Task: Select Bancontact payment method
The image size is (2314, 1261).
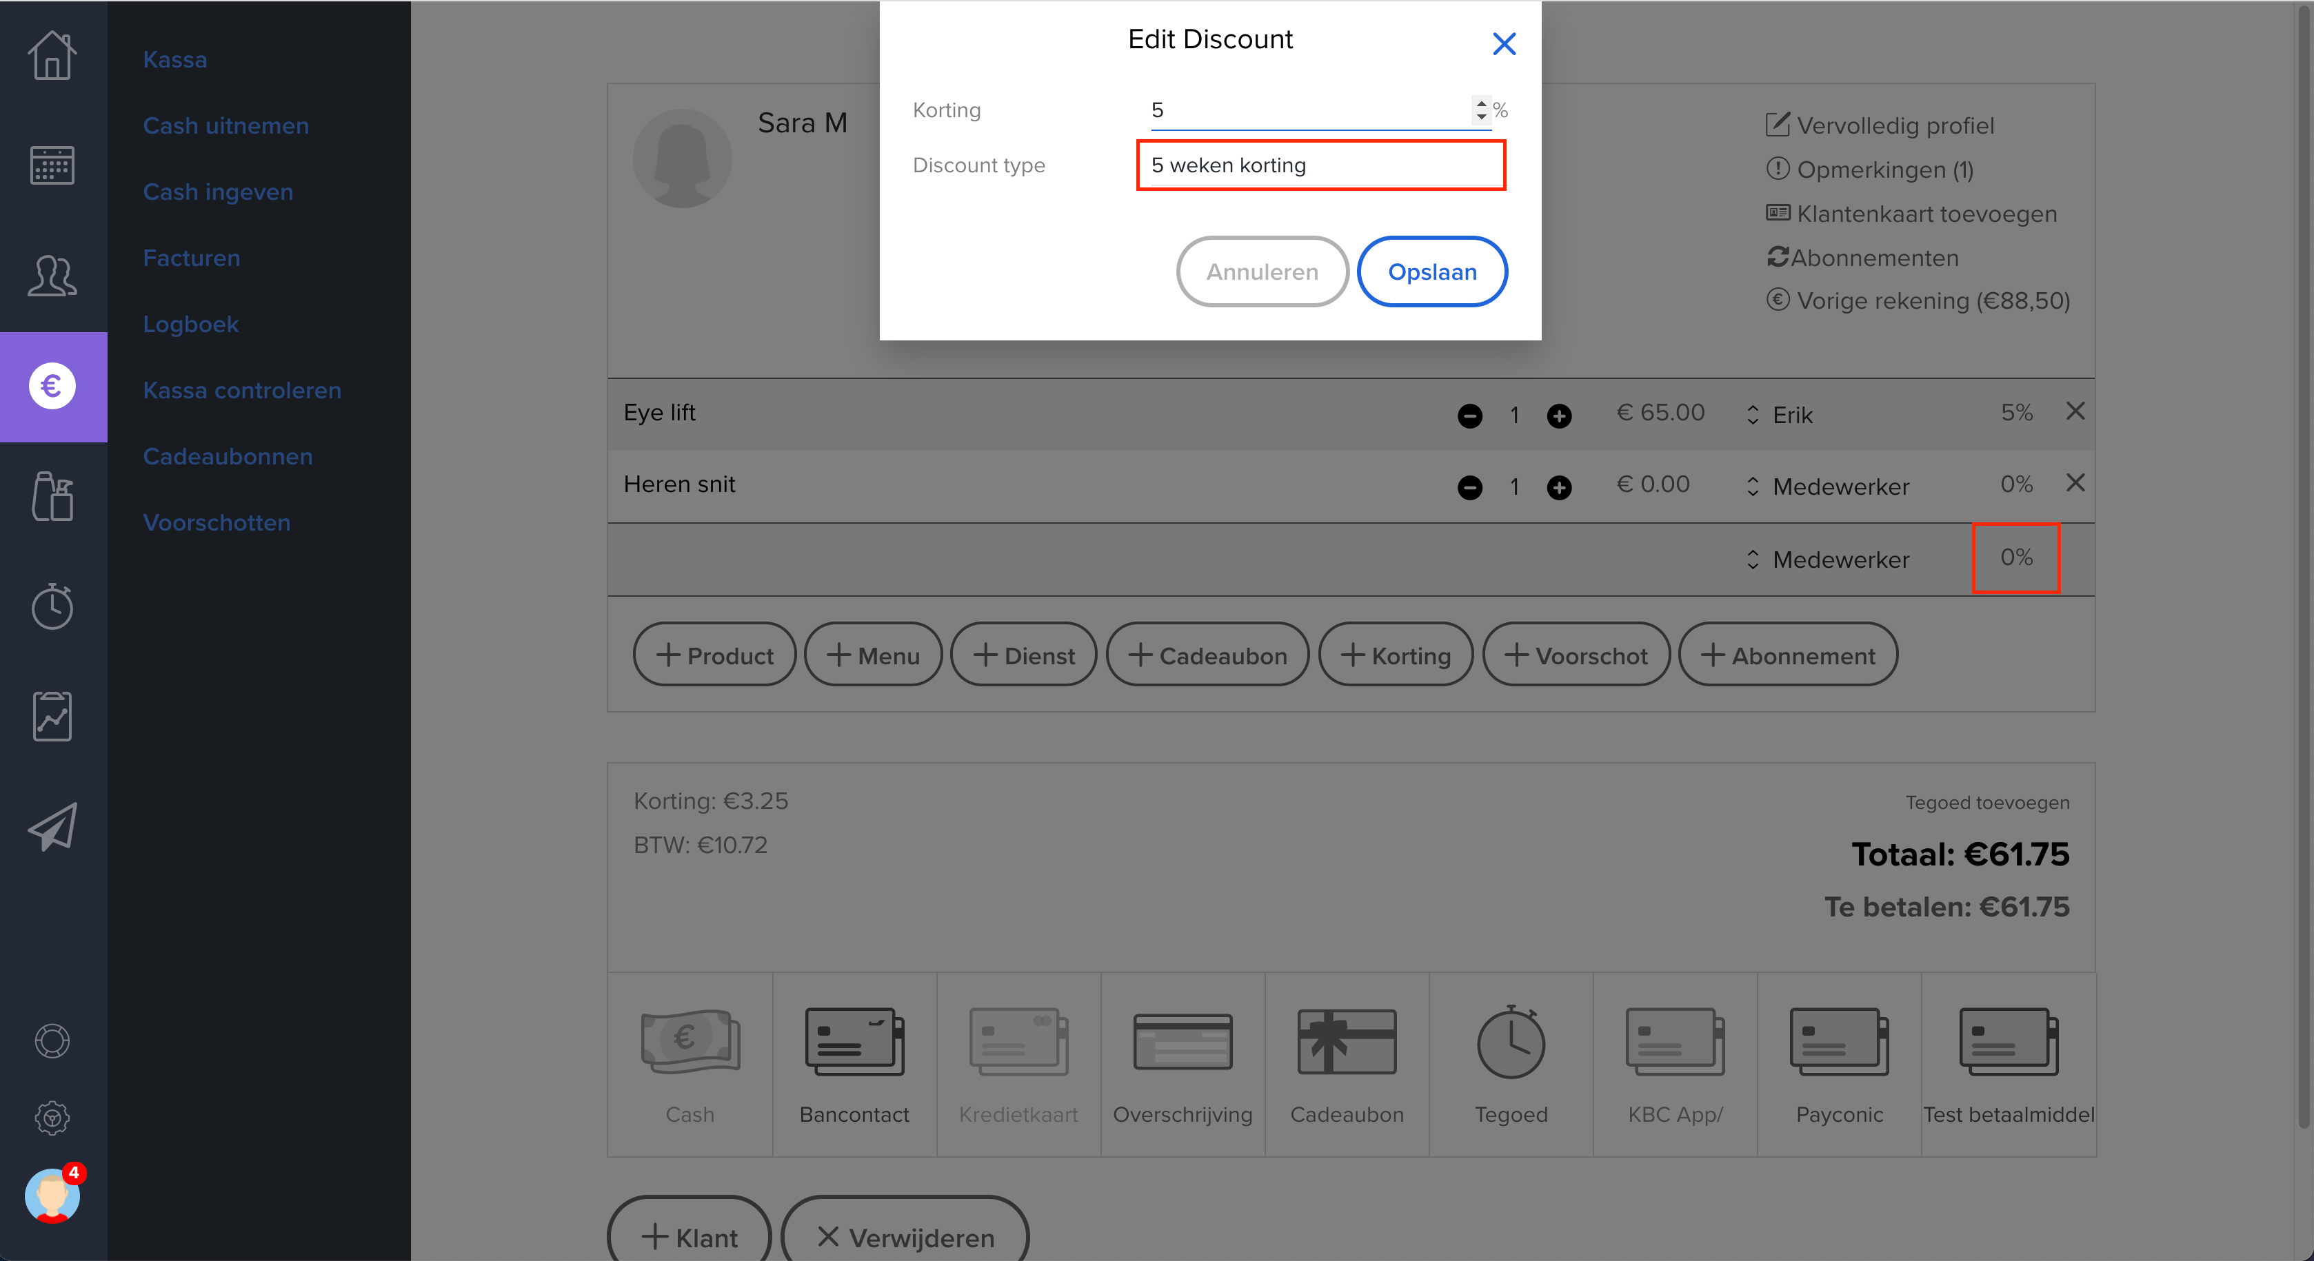Action: tap(854, 1065)
